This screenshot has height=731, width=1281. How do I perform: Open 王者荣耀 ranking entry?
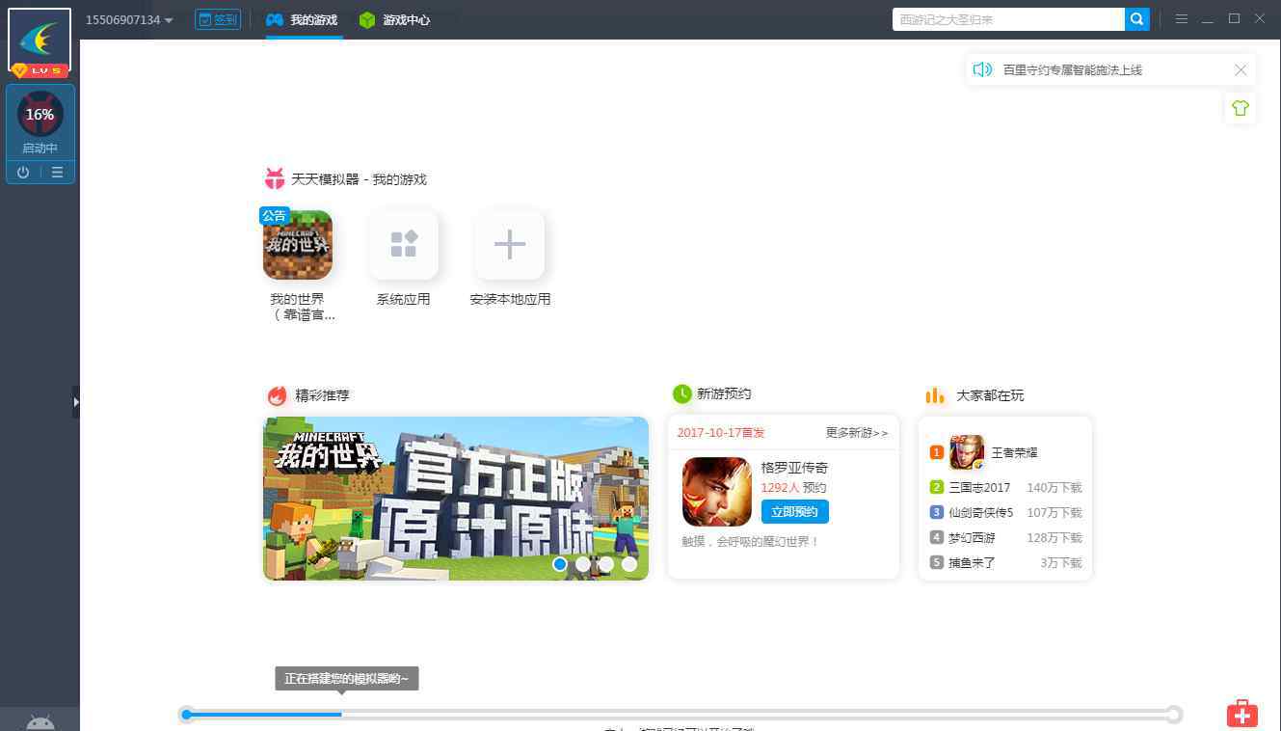[x=1005, y=452]
